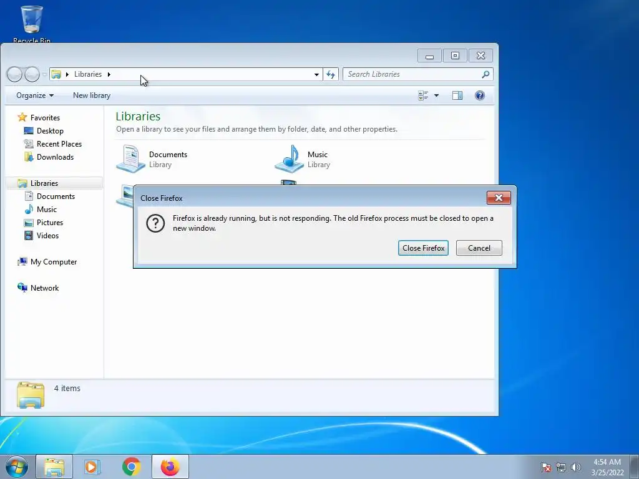
Task: Click Firefox taskbar icon
Action: pos(170,467)
